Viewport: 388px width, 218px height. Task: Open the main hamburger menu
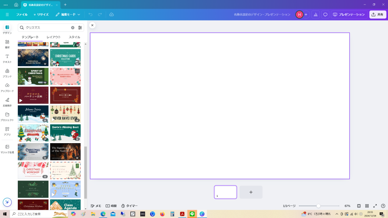7,14
